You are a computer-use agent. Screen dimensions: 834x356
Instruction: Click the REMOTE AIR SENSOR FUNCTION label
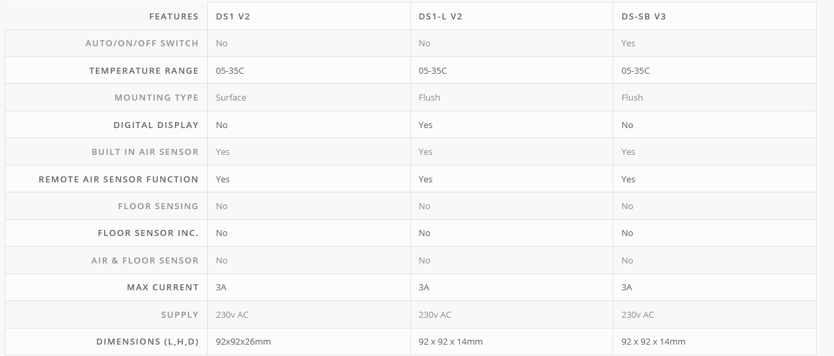click(119, 179)
